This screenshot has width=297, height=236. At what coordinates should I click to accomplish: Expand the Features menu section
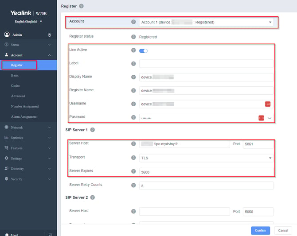click(28, 148)
